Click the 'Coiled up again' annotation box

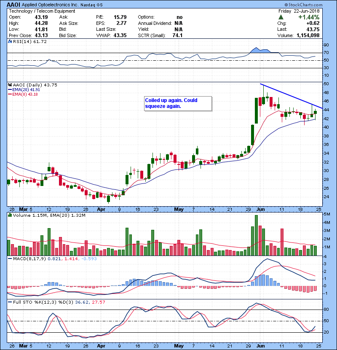178,103
